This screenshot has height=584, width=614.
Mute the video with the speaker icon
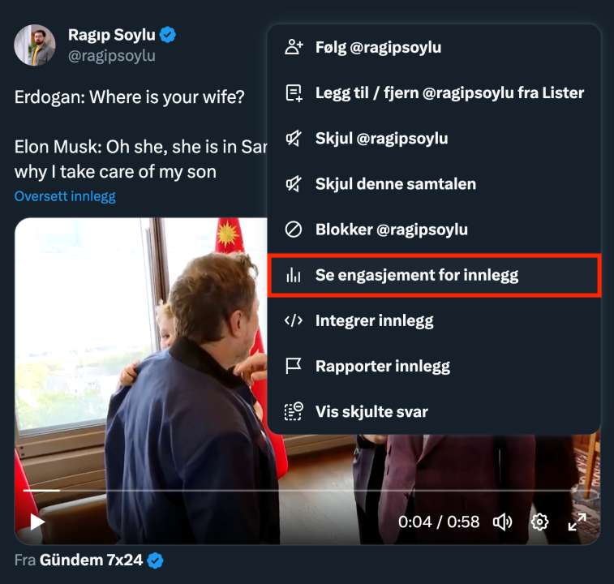pyautogui.click(x=503, y=522)
